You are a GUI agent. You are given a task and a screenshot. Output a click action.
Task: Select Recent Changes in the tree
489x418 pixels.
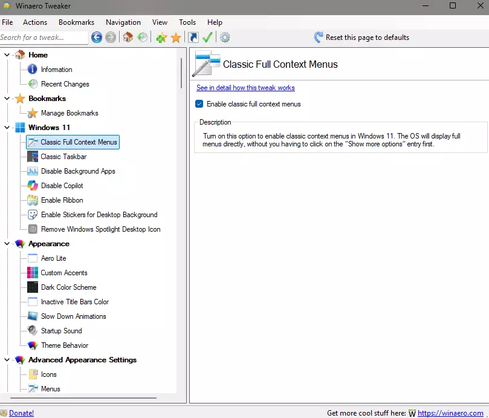click(65, 84)
